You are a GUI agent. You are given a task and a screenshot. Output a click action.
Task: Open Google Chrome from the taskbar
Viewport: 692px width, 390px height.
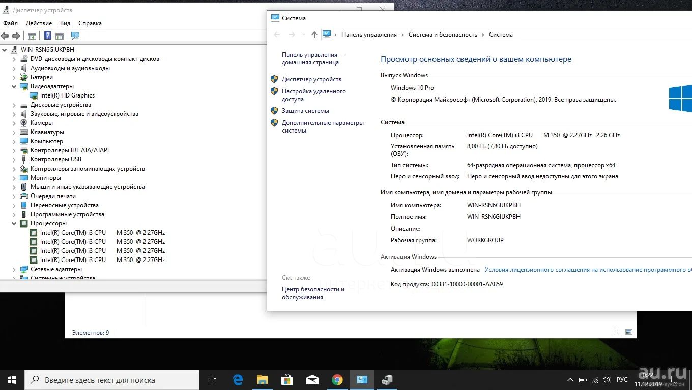[x=337, y=380]
